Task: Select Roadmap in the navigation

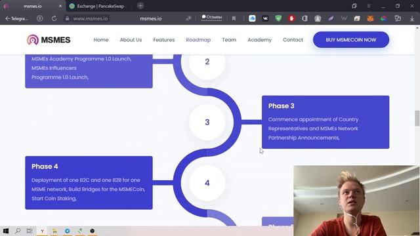Action: pos(198,40)
